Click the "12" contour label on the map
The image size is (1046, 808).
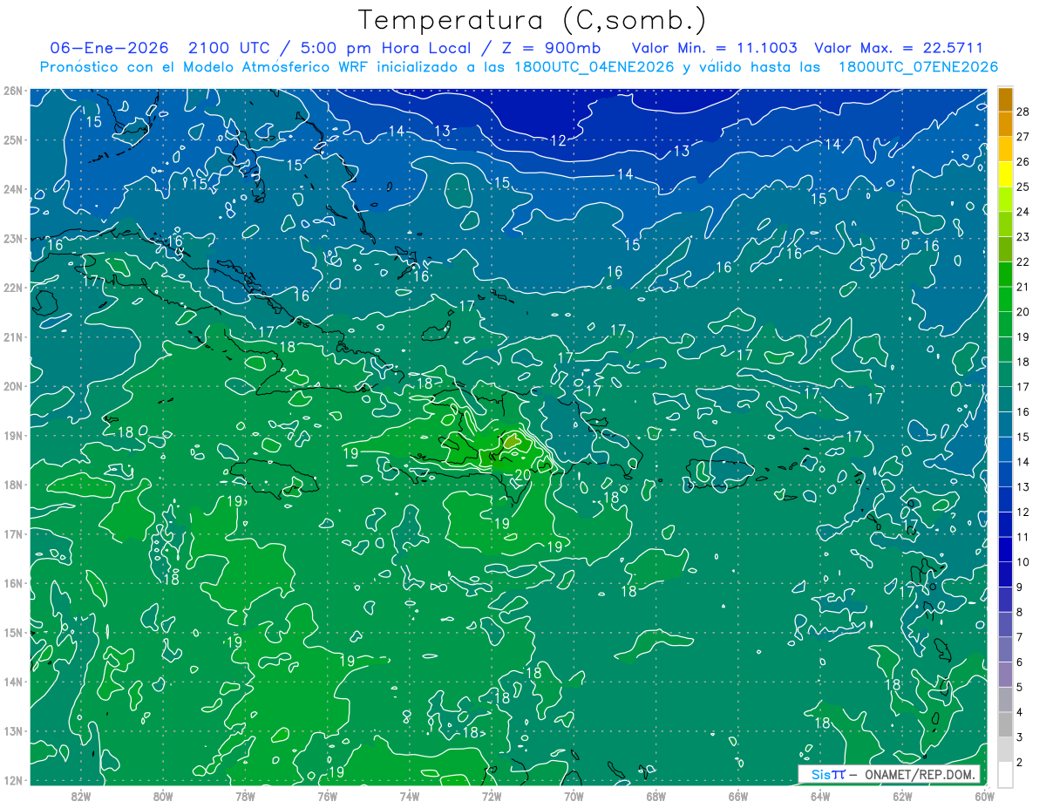[x=559, y=140]
